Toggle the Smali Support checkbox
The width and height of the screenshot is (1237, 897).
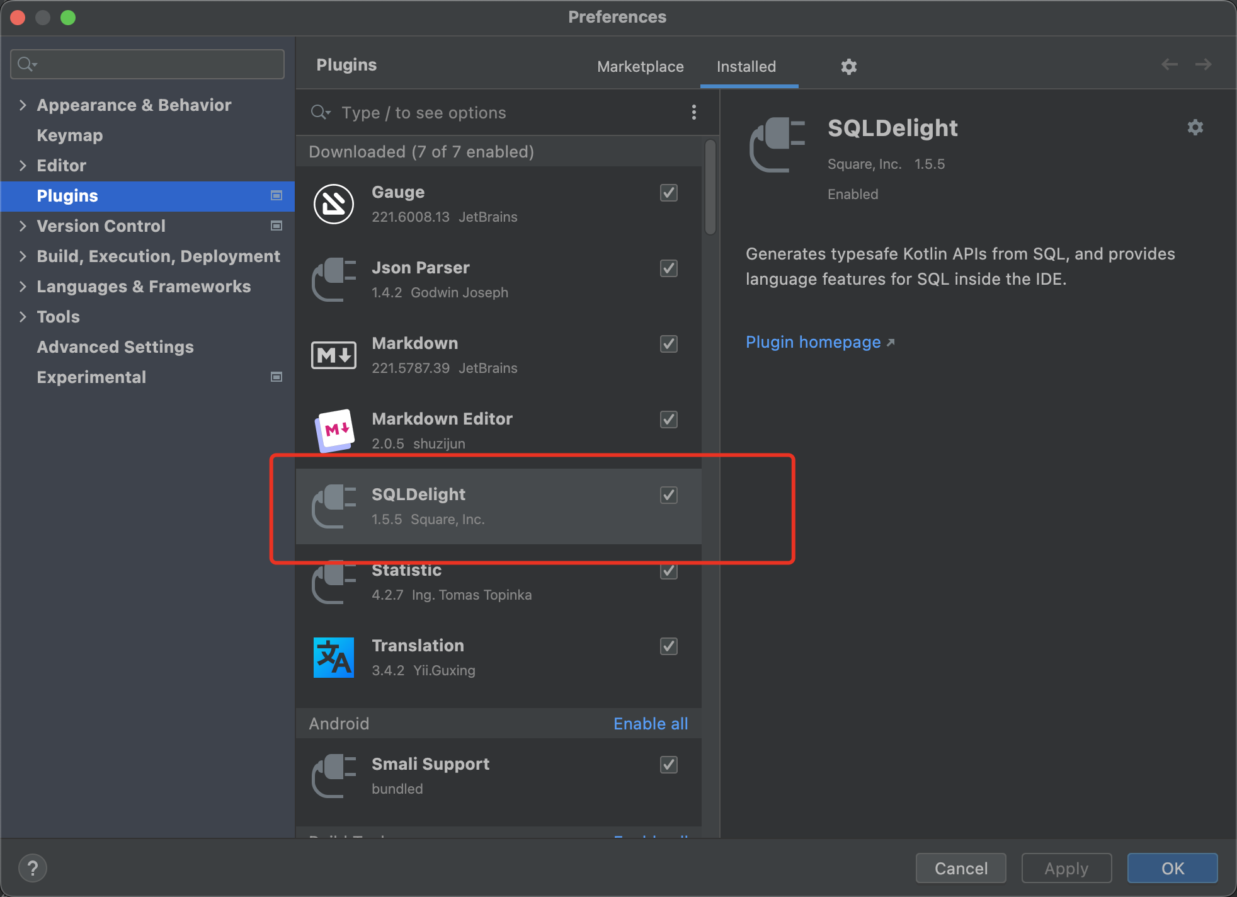coord(669,765)
